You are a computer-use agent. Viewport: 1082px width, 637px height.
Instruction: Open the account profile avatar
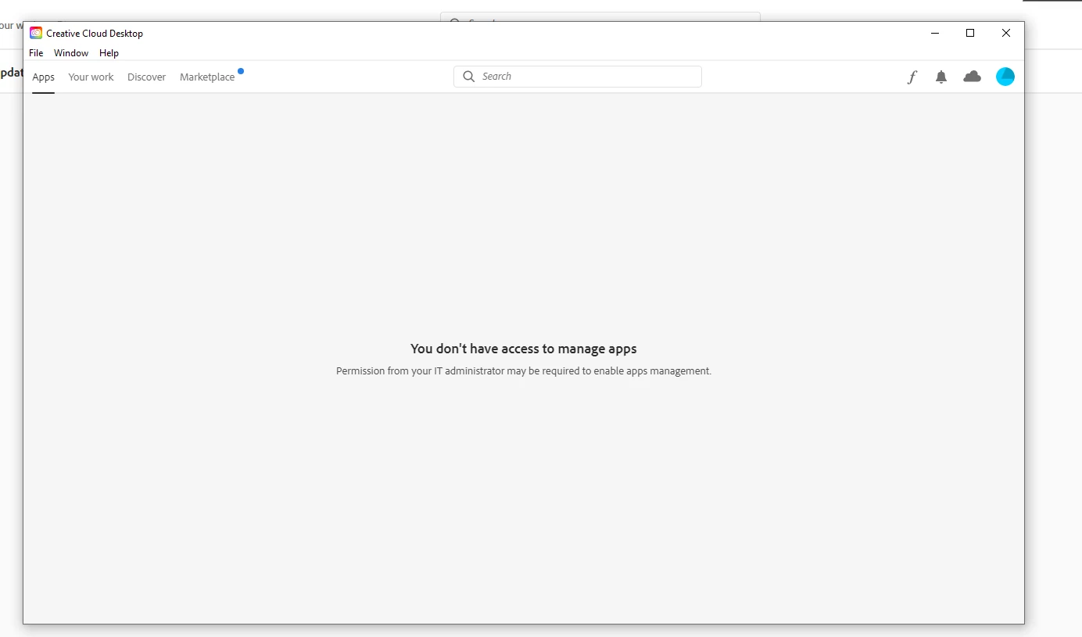1005,77
